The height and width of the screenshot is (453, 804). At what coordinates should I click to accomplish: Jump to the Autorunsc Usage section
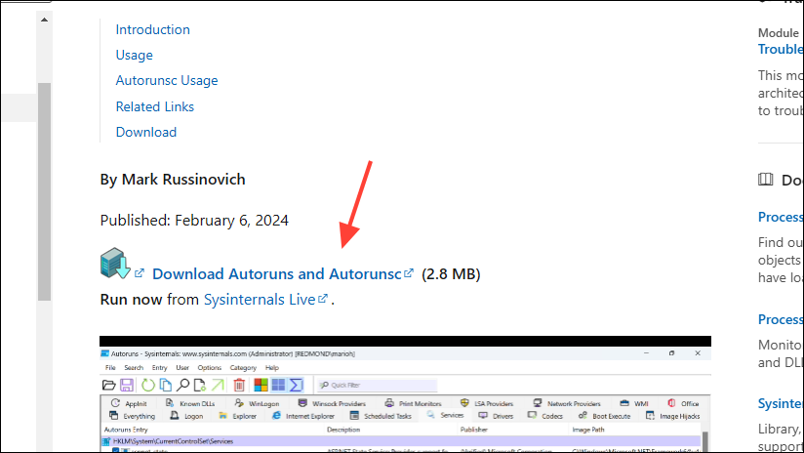click(x=167, y=81)
